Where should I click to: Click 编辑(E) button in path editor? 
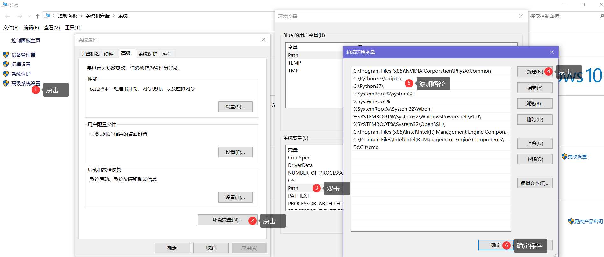(x=535, y=88)
